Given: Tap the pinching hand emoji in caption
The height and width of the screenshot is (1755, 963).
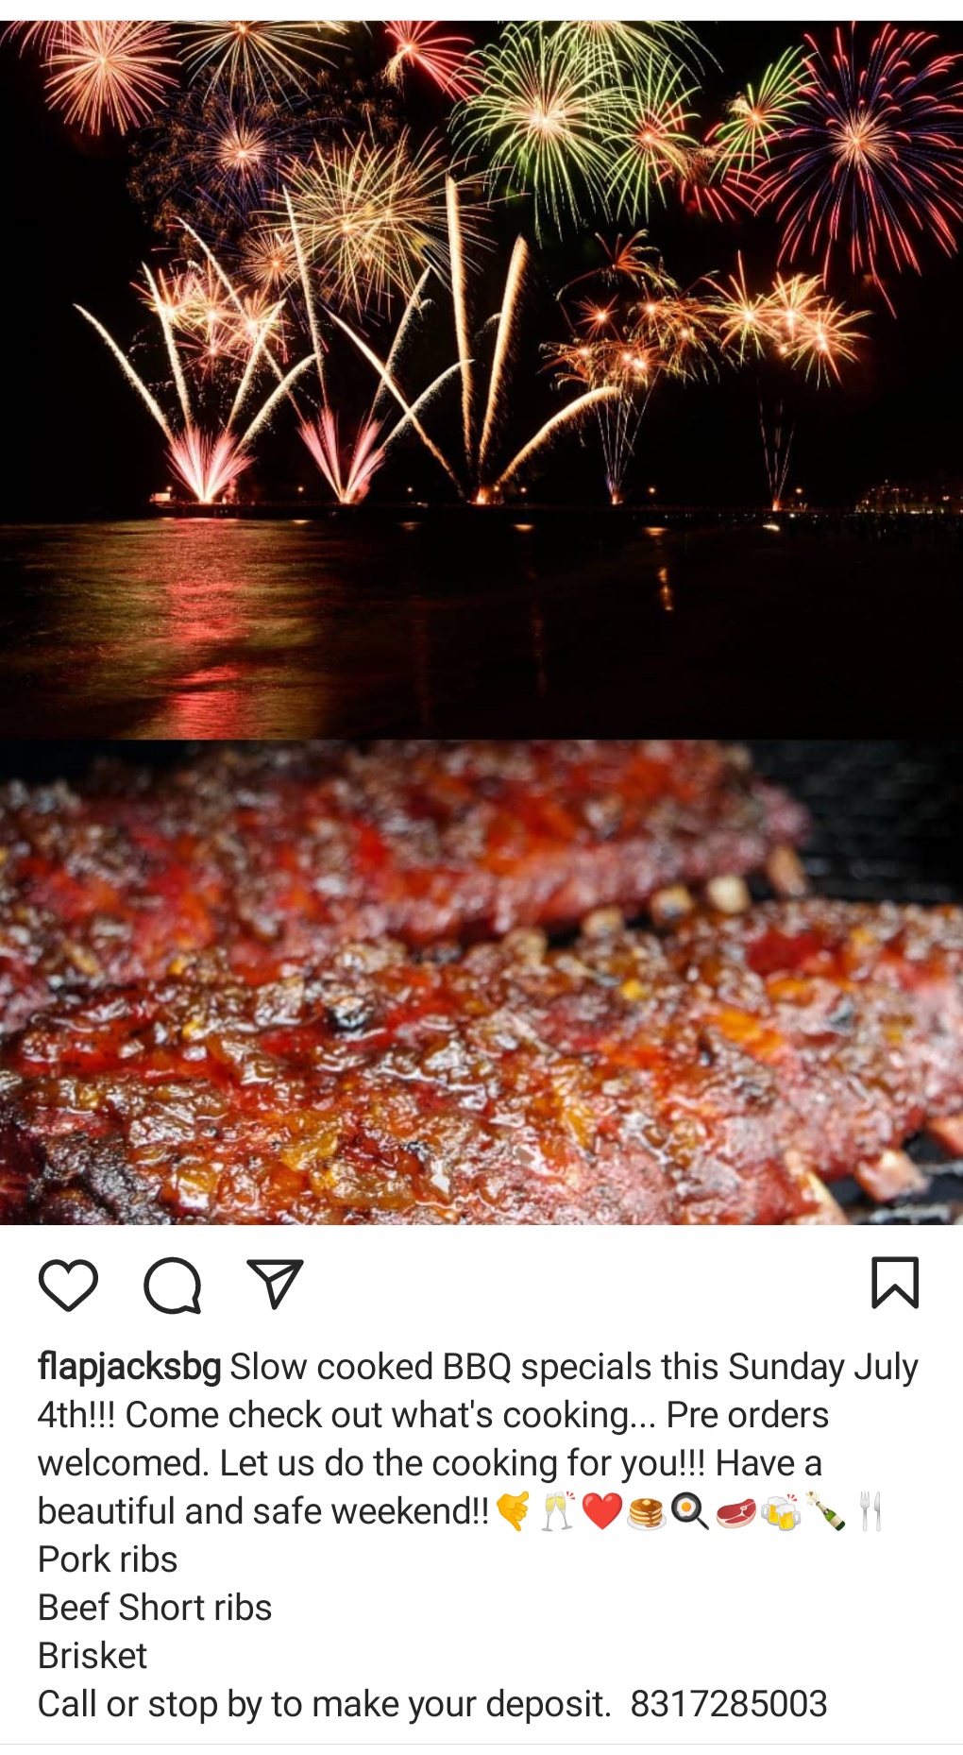Looking at the screenshot, I should (514, 1511).
